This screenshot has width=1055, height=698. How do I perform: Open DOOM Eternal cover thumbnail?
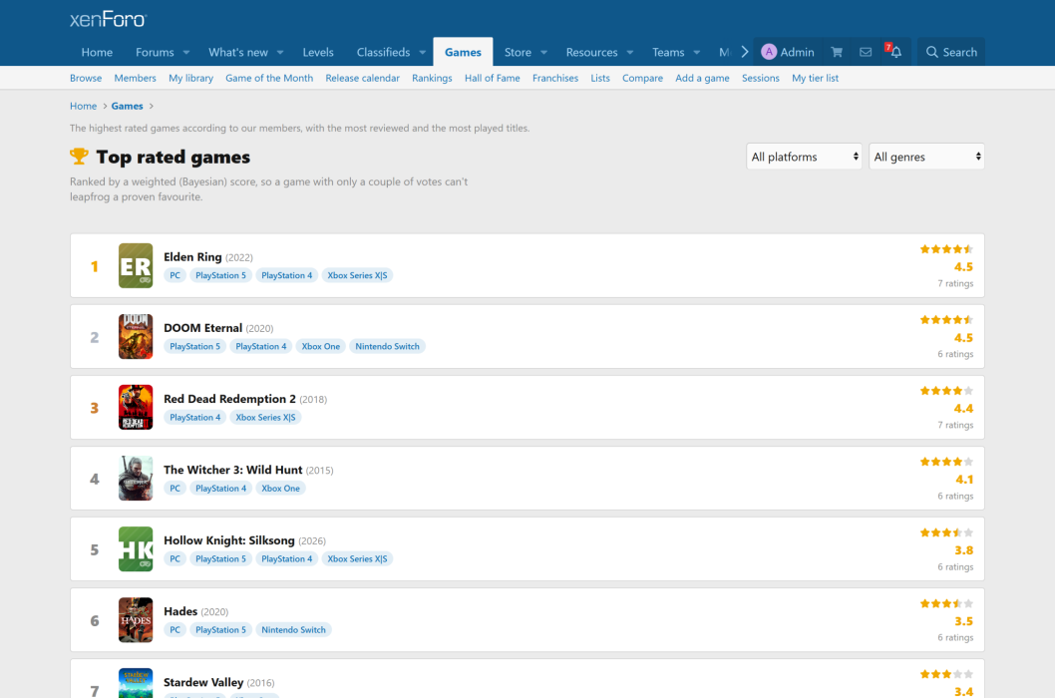[x=136, y=336]
